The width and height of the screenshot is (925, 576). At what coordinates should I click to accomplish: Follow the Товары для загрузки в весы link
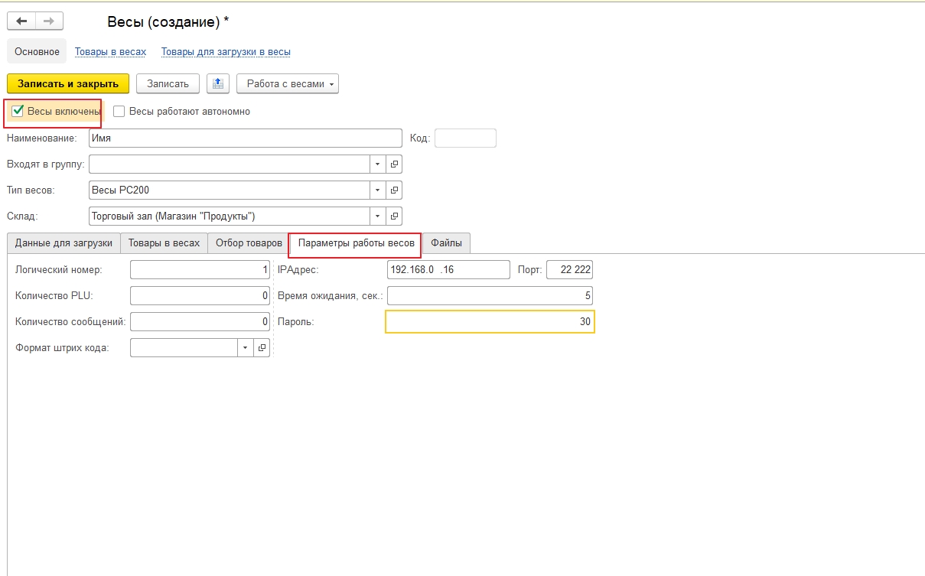[226, 52]
